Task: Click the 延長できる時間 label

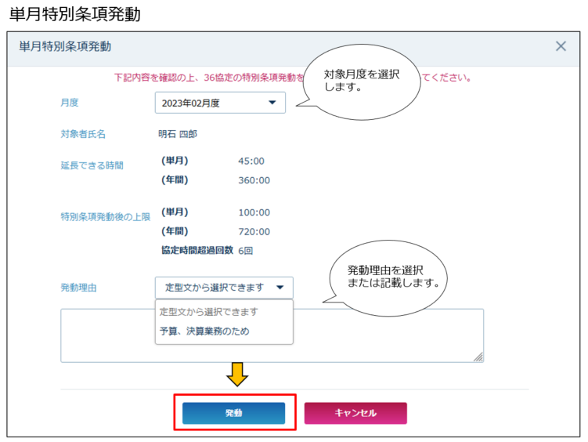Action: tap(92, 165)
